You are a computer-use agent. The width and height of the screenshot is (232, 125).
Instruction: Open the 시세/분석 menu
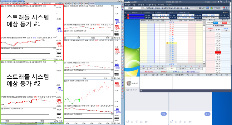[x=141, y=5]
